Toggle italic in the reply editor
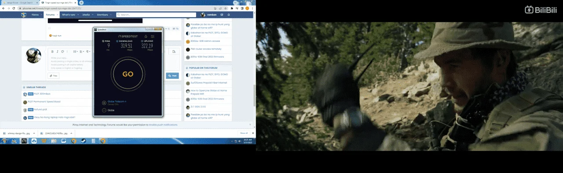Viewport: 563px width, 173px height. tap(58, 52)
